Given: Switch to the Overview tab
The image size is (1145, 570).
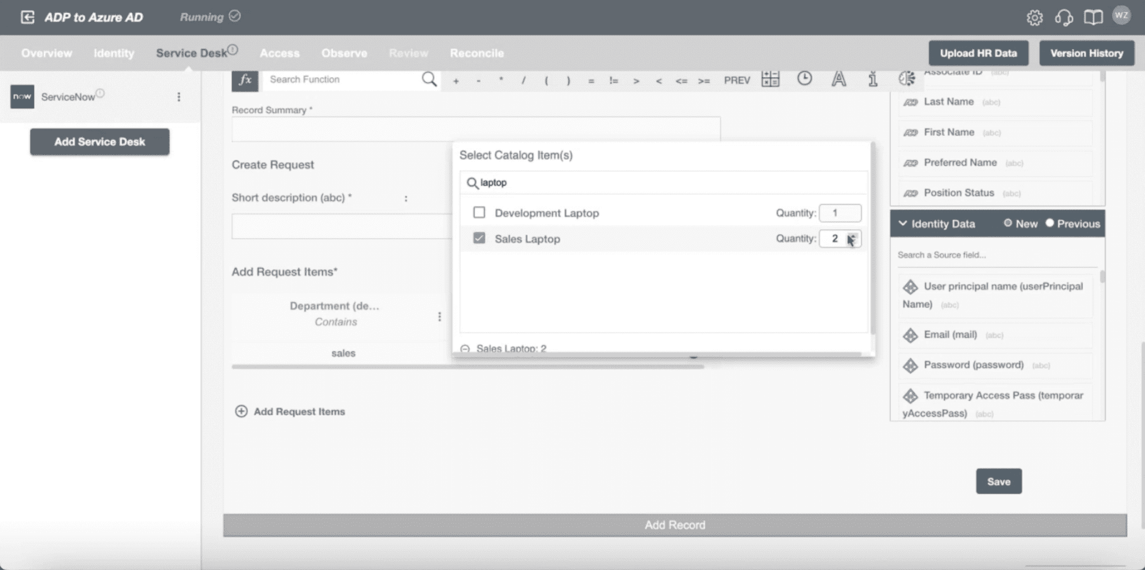Looking at the screenshot, I should pyautogui.click(x=46, y=53).
